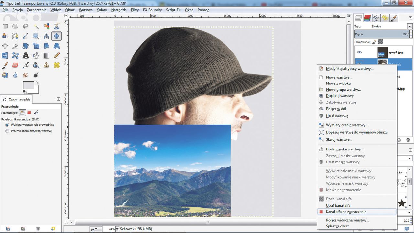
Task: Select the Dodge/Burn tool
Action: point(36,75)
